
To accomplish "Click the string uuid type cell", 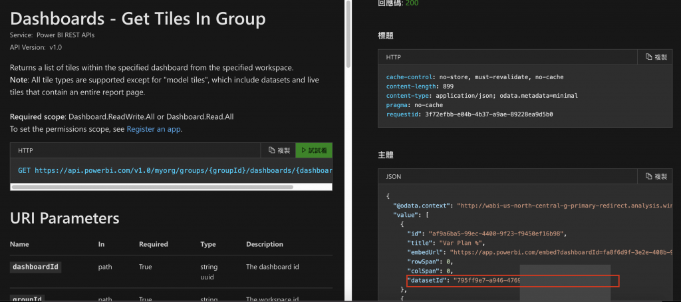I will pyautogui.click(x=209, y=271).
